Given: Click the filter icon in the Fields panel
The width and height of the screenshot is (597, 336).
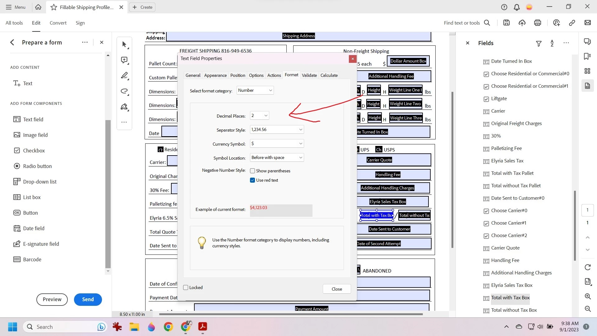Looking at the screenshot, I should click(539, 44).
